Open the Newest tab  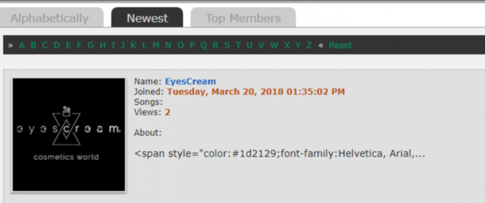coord(147,18)
